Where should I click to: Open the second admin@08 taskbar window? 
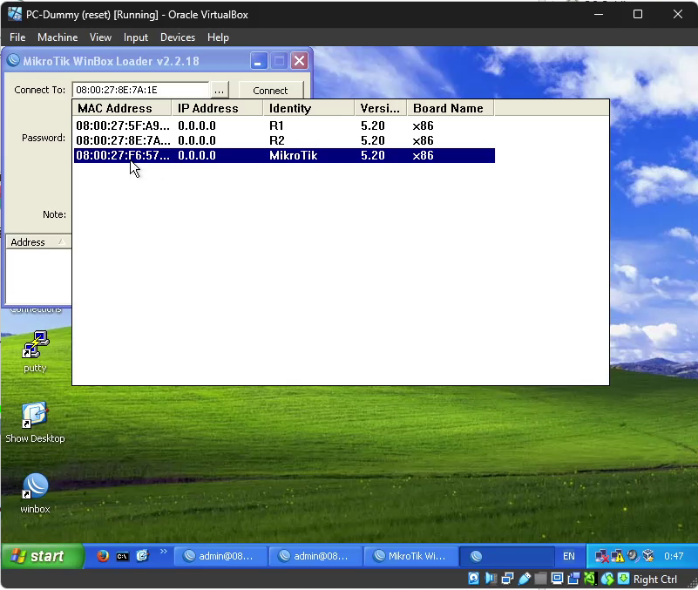pos(315,556)
